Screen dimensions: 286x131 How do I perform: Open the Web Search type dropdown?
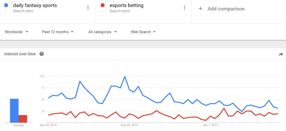[x=143, y=32]
